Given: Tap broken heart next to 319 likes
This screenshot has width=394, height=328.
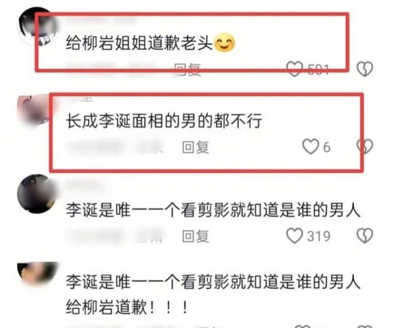Looking at the screenshot, I should coord(365,236).
